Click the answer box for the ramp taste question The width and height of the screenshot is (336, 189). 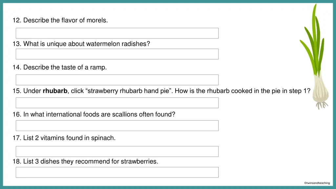(117, 80)
